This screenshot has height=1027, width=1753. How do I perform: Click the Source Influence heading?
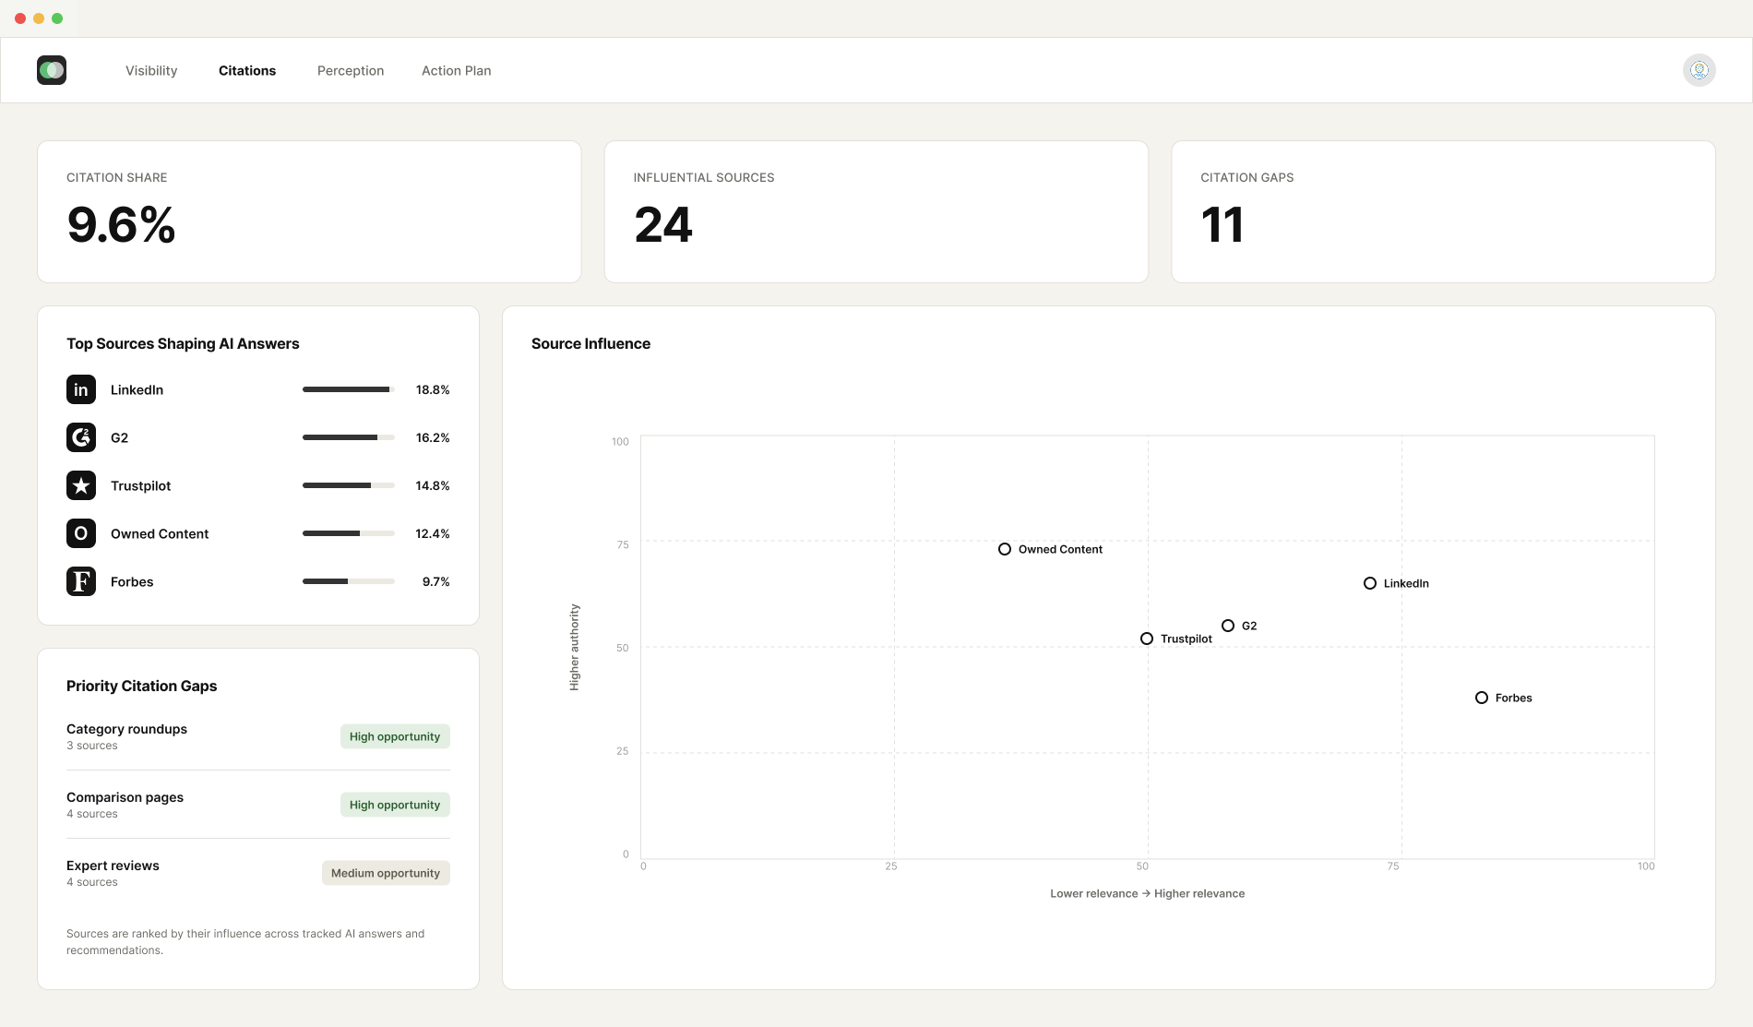(590, 343)
